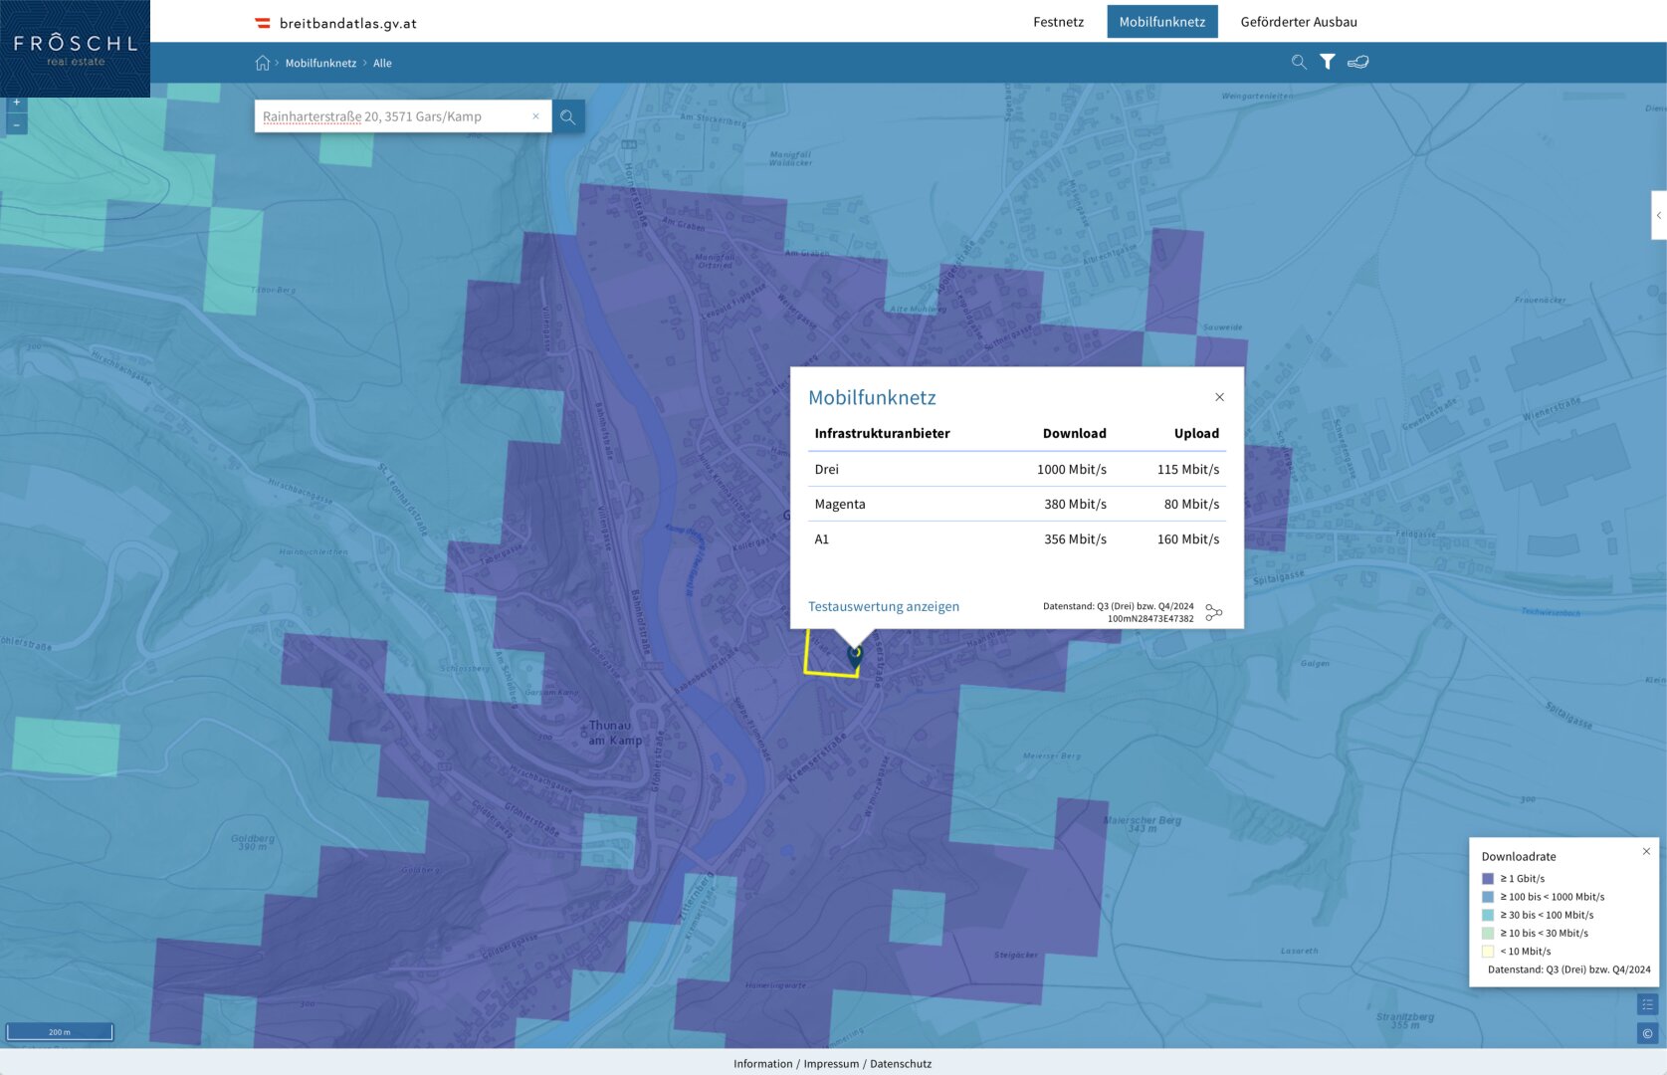
Task: Click the copyright info button
Action: [x=1647, y=1034]
